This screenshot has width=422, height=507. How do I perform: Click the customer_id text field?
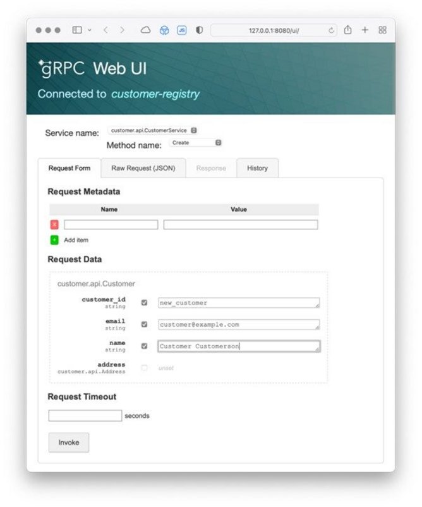tap(239, 303)
